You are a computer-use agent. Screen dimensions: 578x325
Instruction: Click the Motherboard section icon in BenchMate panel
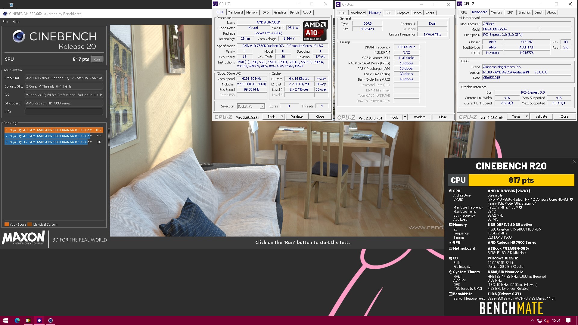(x=451, y=248)
